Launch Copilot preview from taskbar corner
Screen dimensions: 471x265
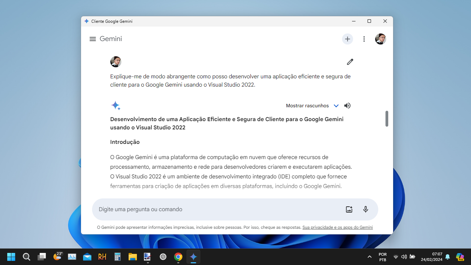pos(460,257)
